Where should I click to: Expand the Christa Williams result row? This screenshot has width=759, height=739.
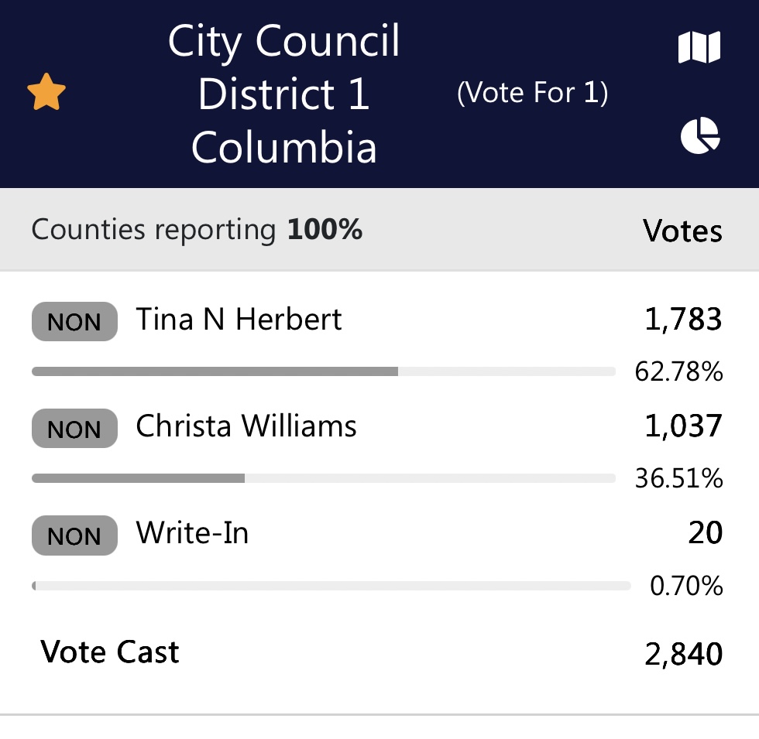[246, 426]
